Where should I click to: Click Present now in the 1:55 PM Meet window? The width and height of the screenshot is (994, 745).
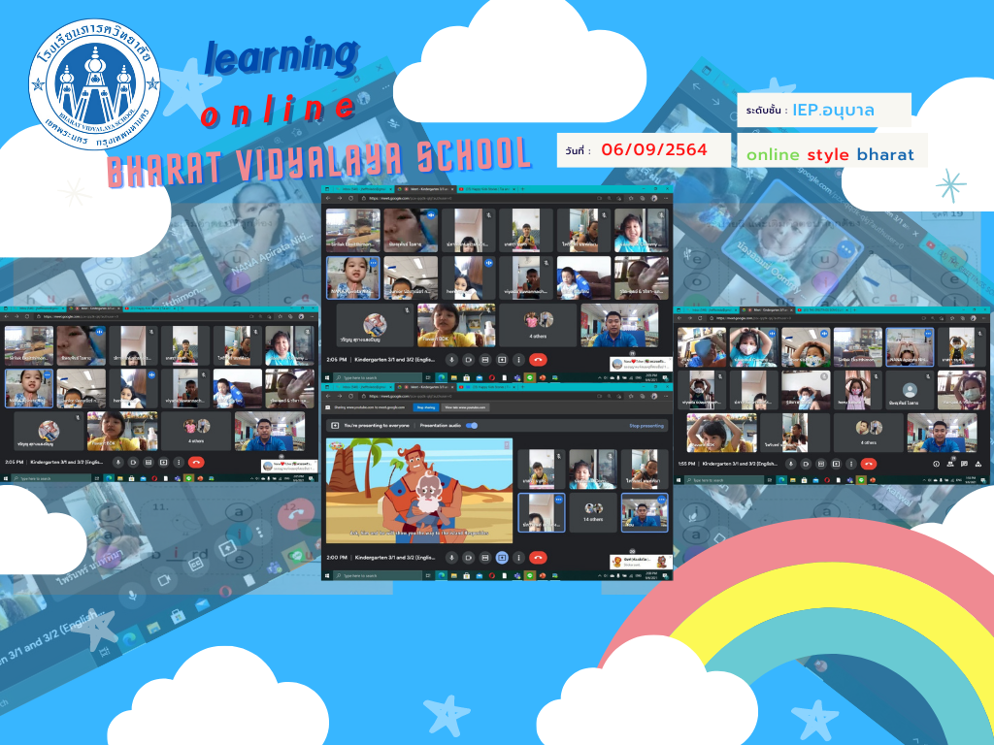[x=836, y=464]
